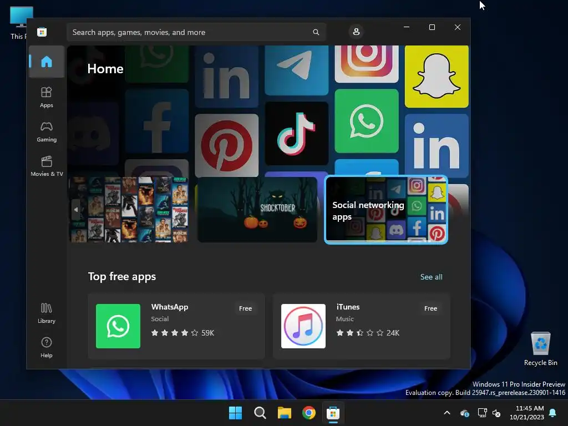This screenshot has width=568, height=426.
Task: Open the iTunes app icon
Action: click(303, 326)
